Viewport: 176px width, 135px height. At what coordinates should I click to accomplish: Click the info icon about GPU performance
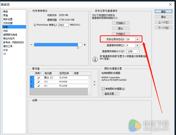[x=95, y=59]
